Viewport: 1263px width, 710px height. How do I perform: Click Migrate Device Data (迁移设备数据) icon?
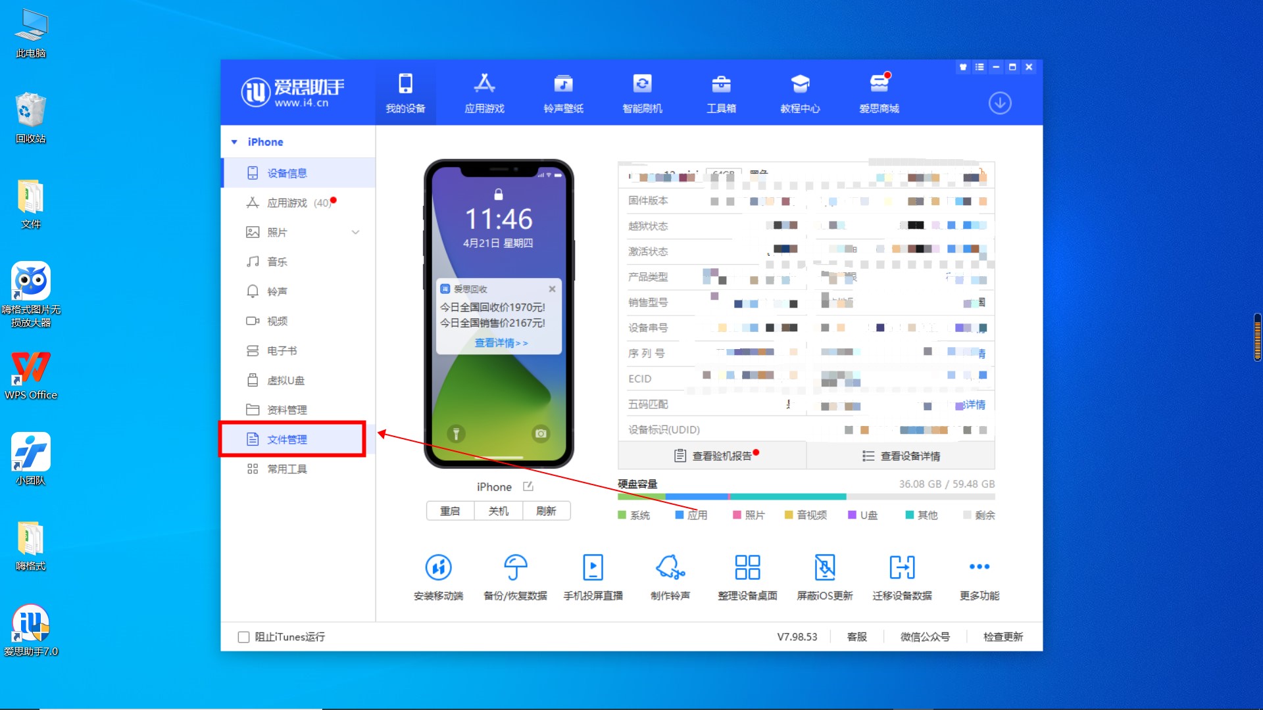tap(902, 567)
